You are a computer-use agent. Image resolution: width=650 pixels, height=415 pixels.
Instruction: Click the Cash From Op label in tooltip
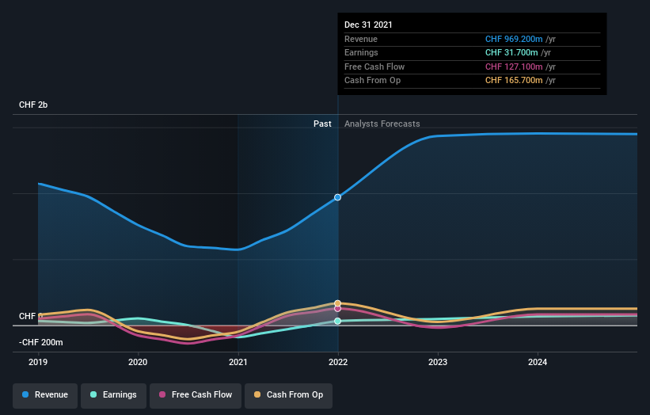(372, 81)
